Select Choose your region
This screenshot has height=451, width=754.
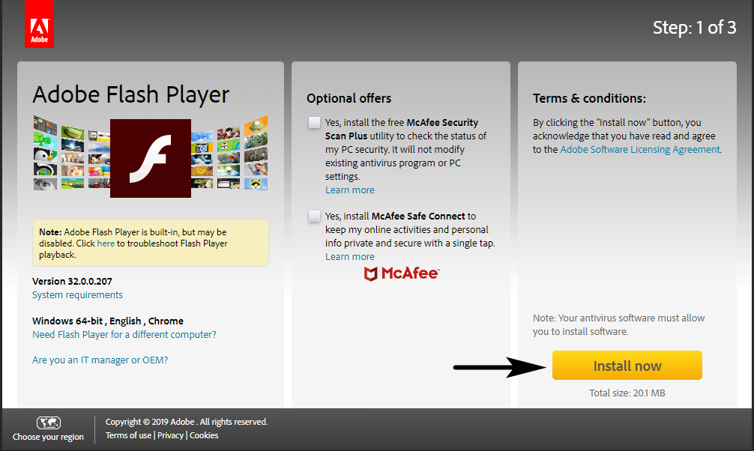(x=48, y=437)
